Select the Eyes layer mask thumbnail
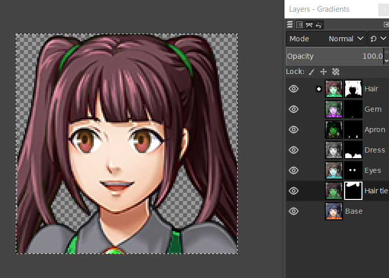This screenshot has height=278, width=389. click(x=353, y=170)
